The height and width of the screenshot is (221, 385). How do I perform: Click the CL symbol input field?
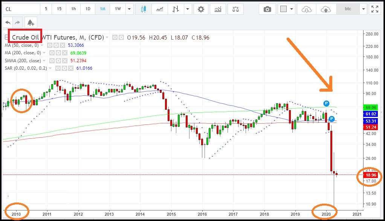[21, 9]
